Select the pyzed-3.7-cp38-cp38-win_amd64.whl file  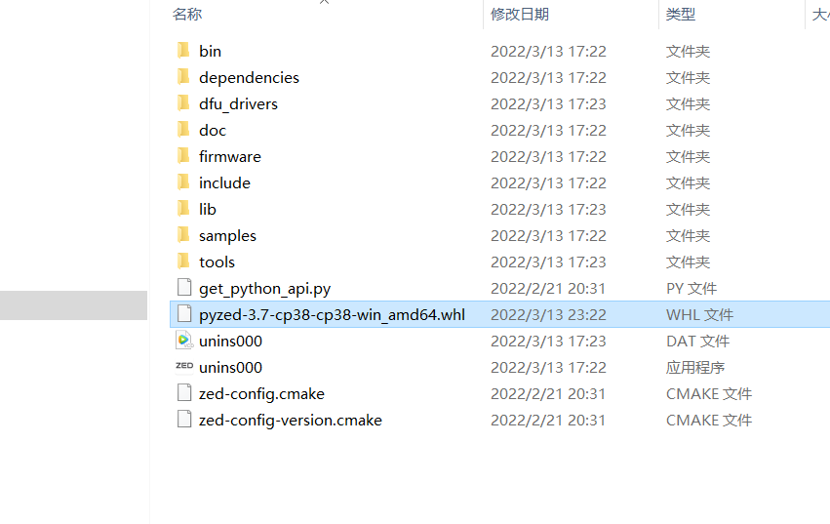[x=499, y=314]
